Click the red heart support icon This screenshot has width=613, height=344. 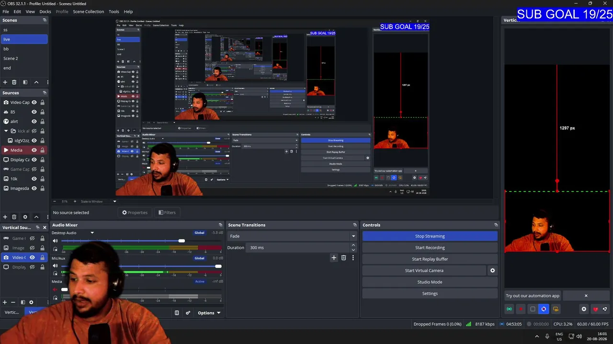(595, 309)
